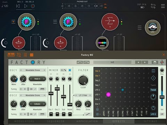
Task: Arm the record button in transport bar
Action: tap(33, 6)
